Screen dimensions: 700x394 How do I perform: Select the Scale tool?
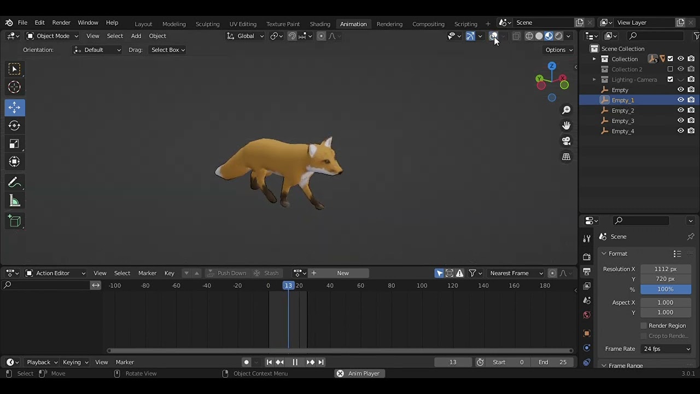pos(14,144)
